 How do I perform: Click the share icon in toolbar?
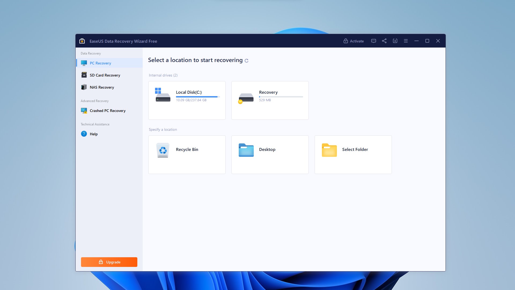(384, 41)
